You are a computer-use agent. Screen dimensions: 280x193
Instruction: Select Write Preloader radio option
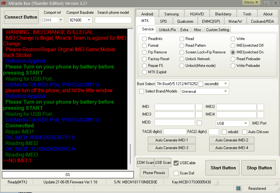coord(233,66)
